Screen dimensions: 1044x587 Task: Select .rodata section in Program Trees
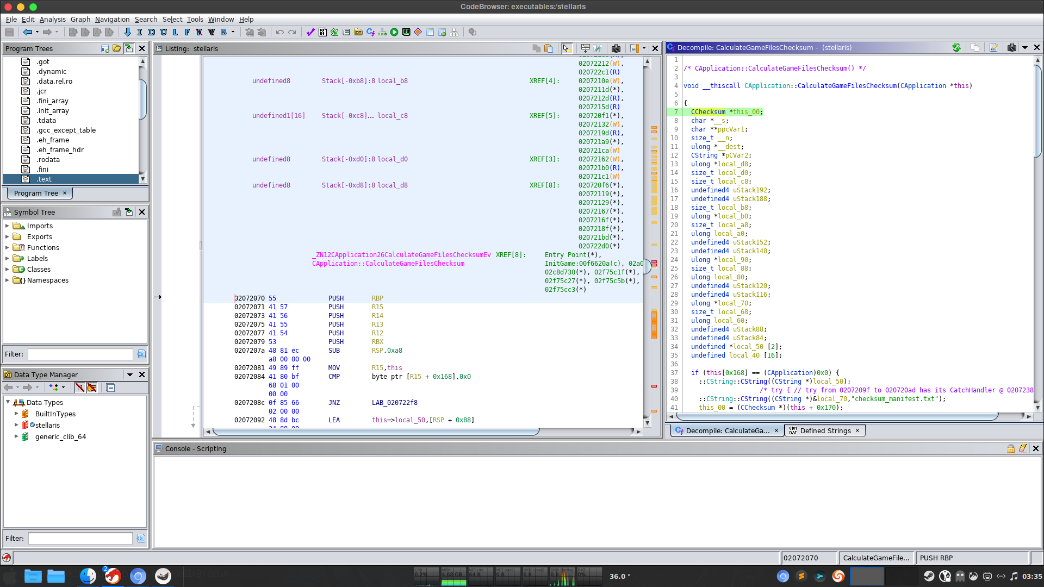click(x=48, y=159)
